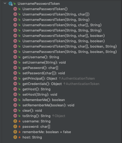This screenshot has height=143, width=122.
Task: Click the AuthenticationToken override marker on getPrincipal()
Action: coord(77,78)
